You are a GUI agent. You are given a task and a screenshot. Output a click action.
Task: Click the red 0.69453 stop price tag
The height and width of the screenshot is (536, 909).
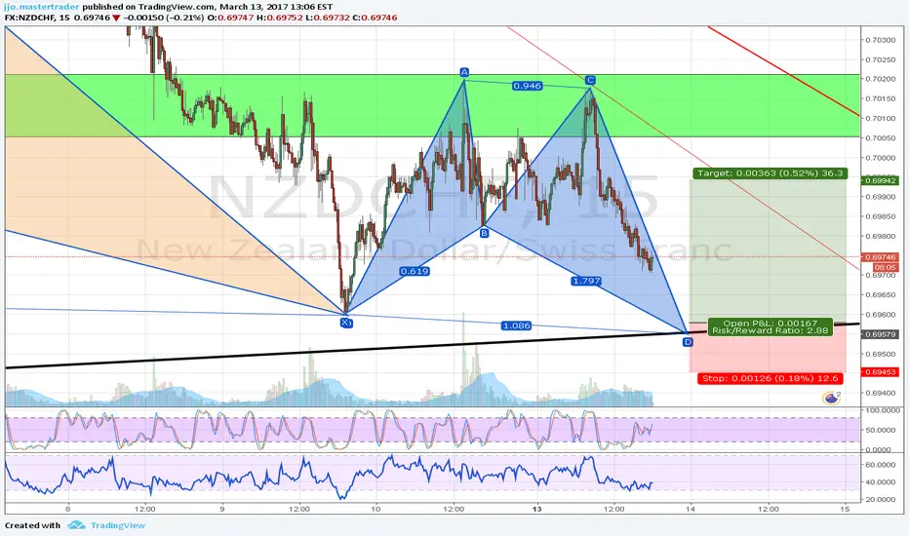(x=881, y=372)
